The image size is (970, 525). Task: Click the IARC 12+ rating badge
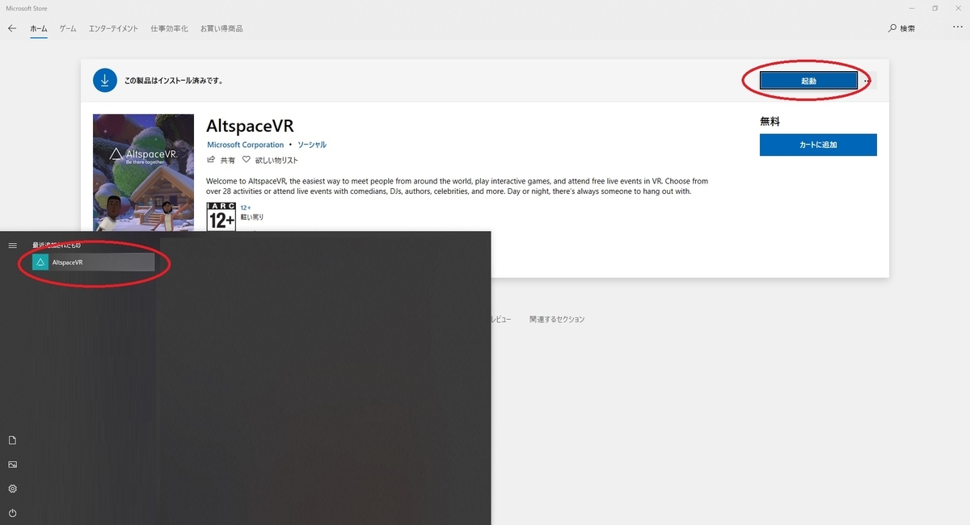(221, 217)
